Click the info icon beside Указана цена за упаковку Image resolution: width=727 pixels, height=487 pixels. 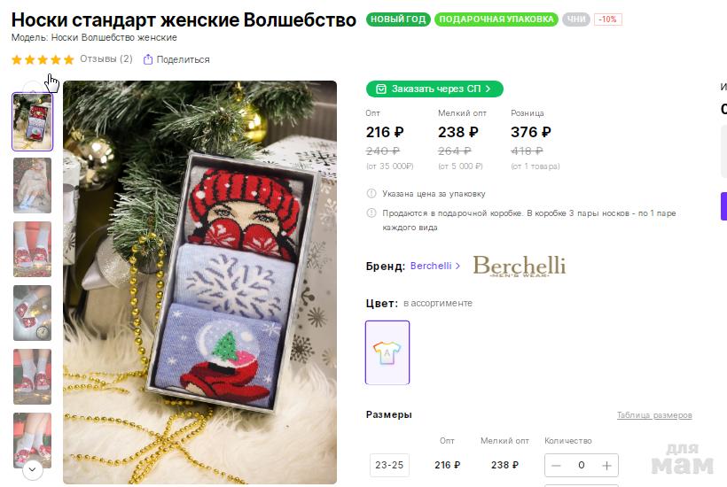(x=371, y=194)
